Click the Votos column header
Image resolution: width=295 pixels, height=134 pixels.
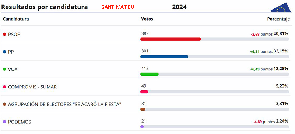[x=147, y=19]
